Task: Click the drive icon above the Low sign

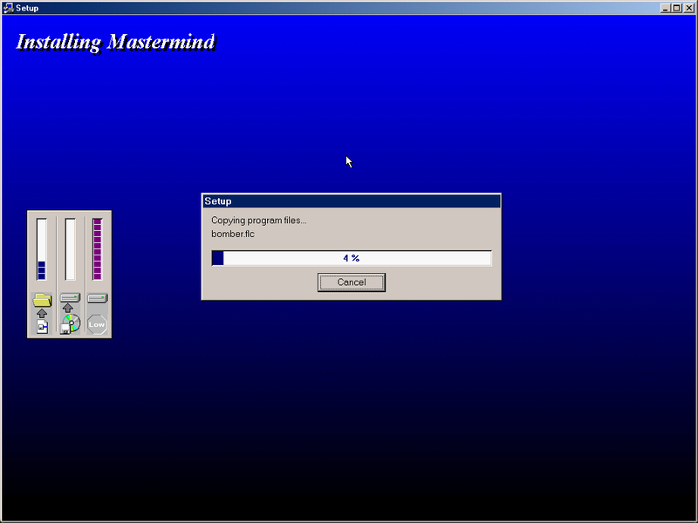Action: click(97, 298)
